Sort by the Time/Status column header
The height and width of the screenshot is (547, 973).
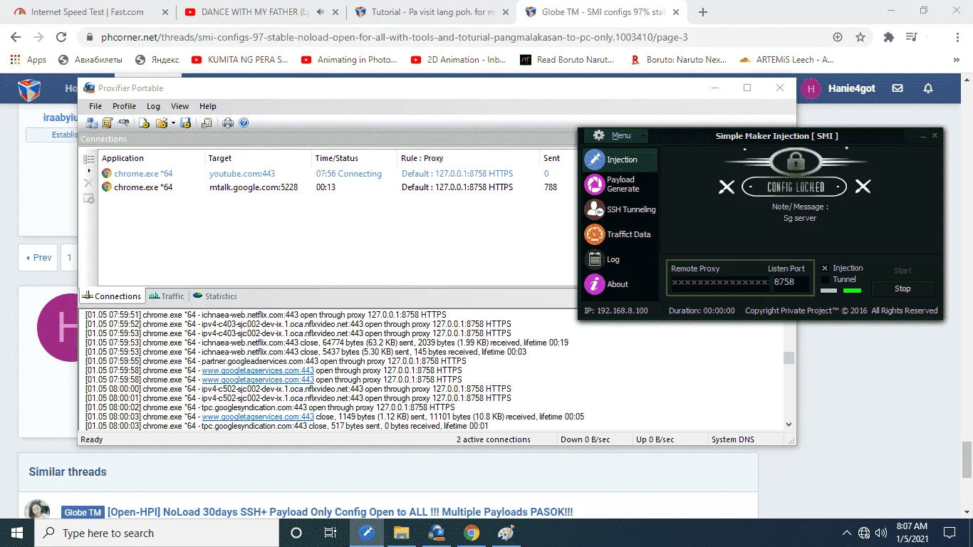tap(354, 158)
